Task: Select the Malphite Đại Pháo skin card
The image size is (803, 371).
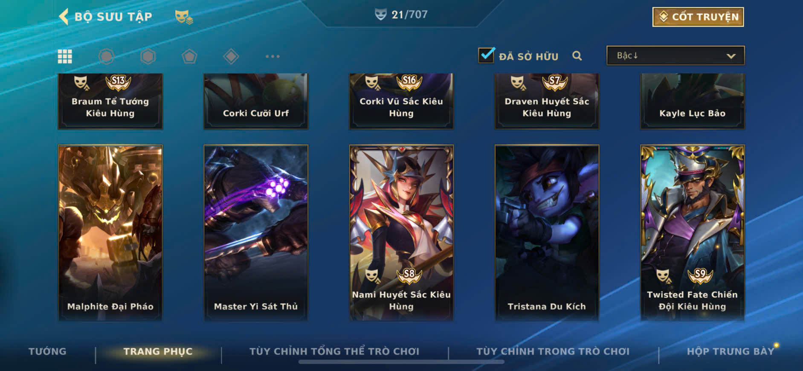Action: [110, 232]
